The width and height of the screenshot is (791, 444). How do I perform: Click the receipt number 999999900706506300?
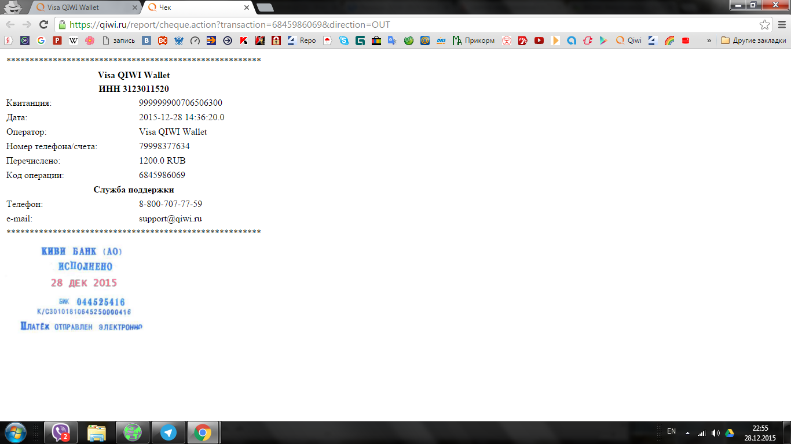pyautogui.click(x=181, y=103)
